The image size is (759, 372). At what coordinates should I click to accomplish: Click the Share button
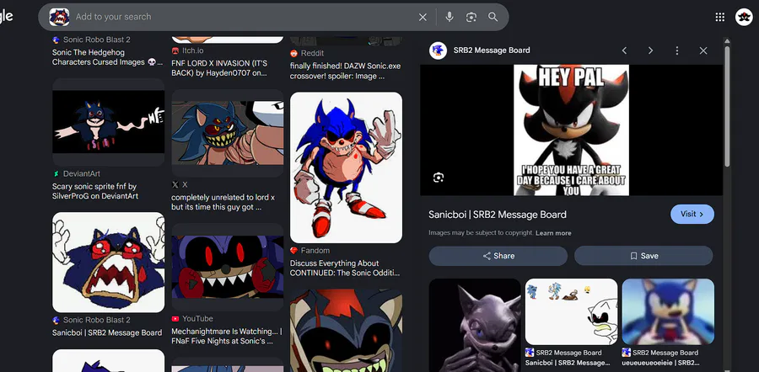click(x=498, y=256)
